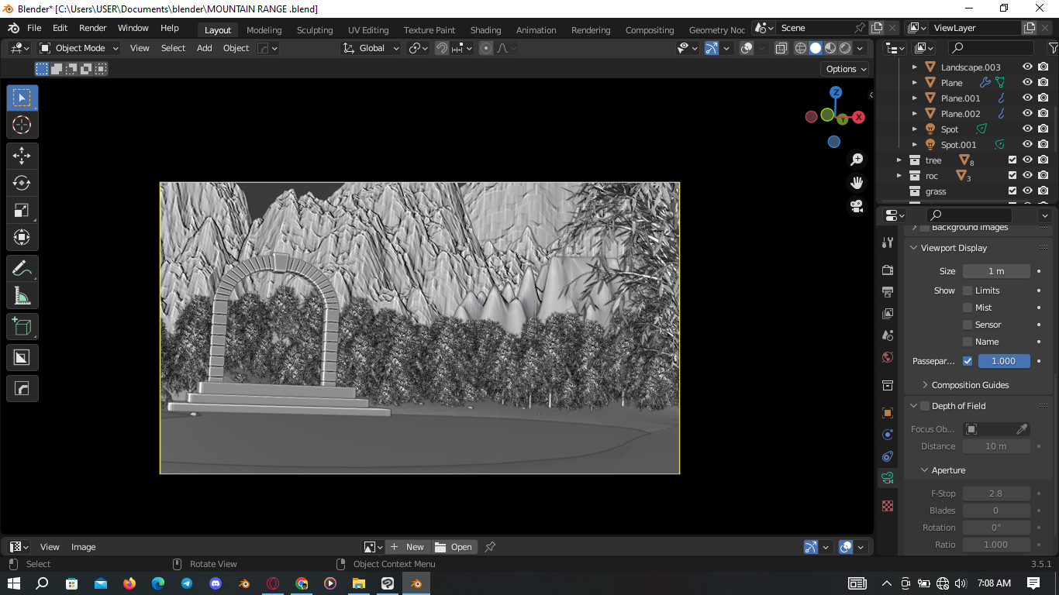Expand the Plane.001 object in outliner
1059x595 pixels.
[x=915, y=98]
